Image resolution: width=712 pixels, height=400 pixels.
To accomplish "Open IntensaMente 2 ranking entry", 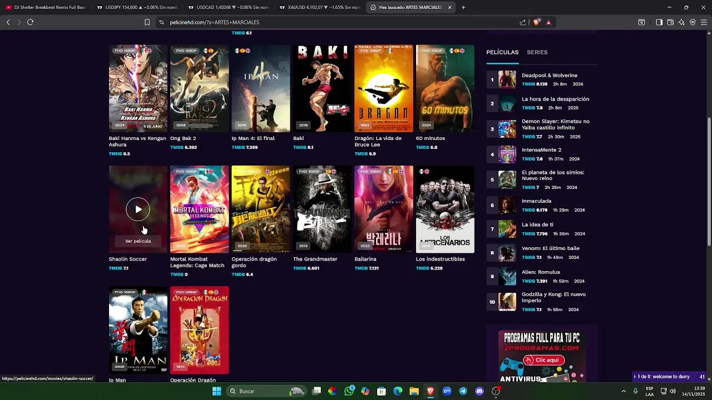I will click(541, 150).
